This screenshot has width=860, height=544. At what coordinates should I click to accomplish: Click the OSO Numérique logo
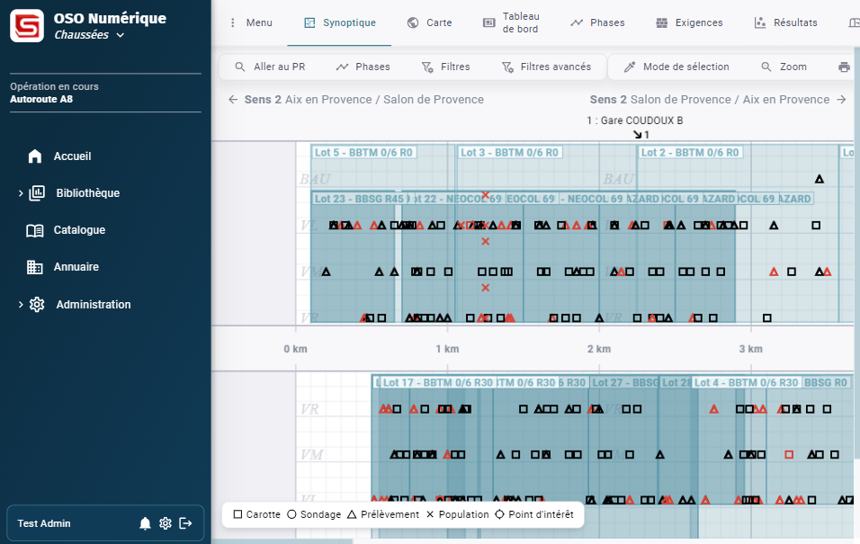[27, 26]
